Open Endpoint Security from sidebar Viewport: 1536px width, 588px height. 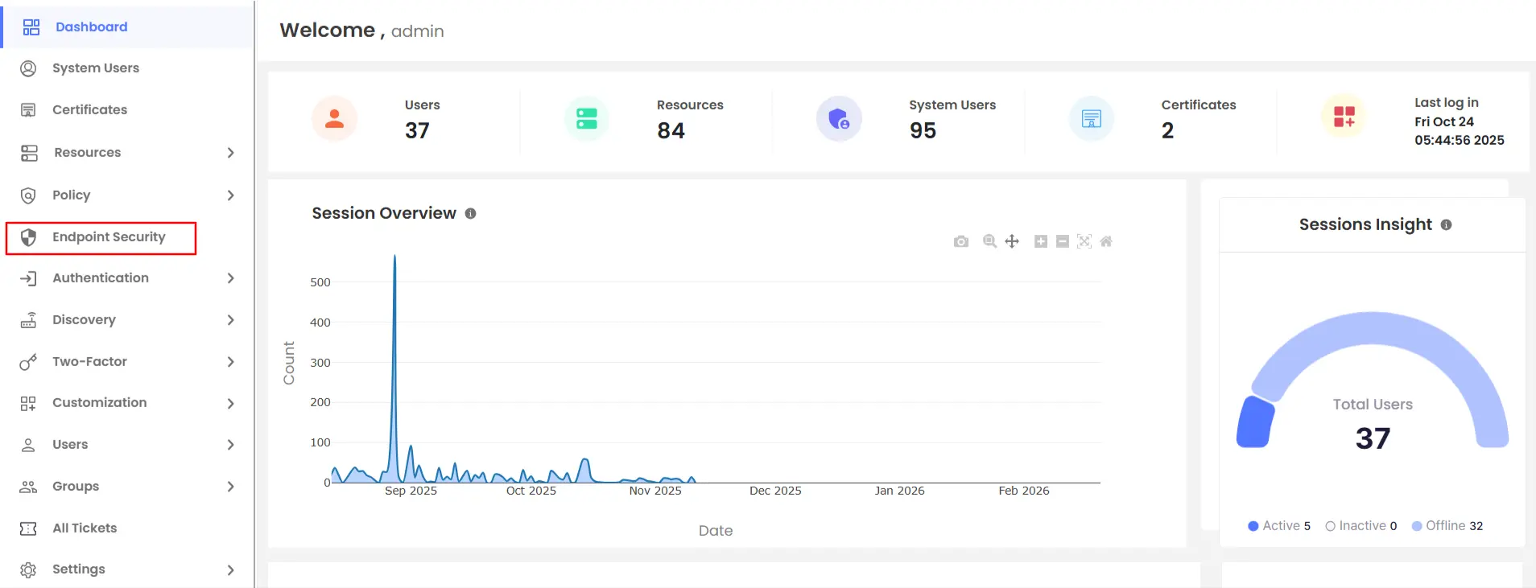108,237
